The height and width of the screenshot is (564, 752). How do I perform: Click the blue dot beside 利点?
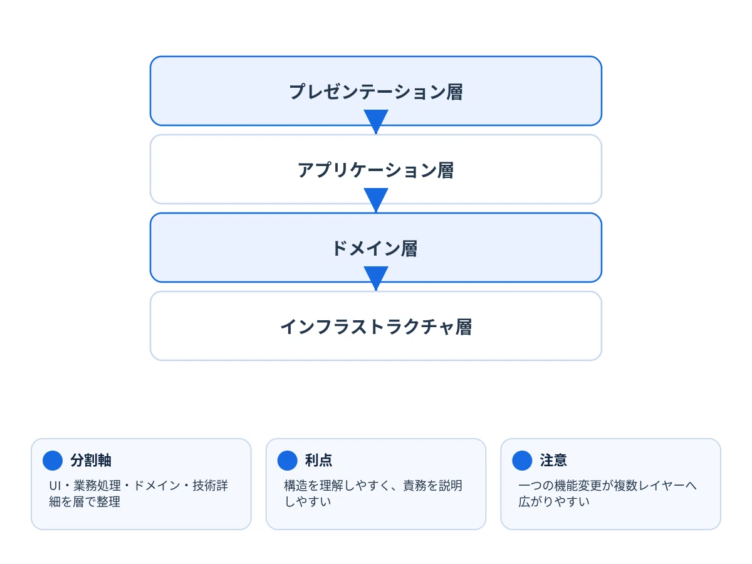coord(288,461)
